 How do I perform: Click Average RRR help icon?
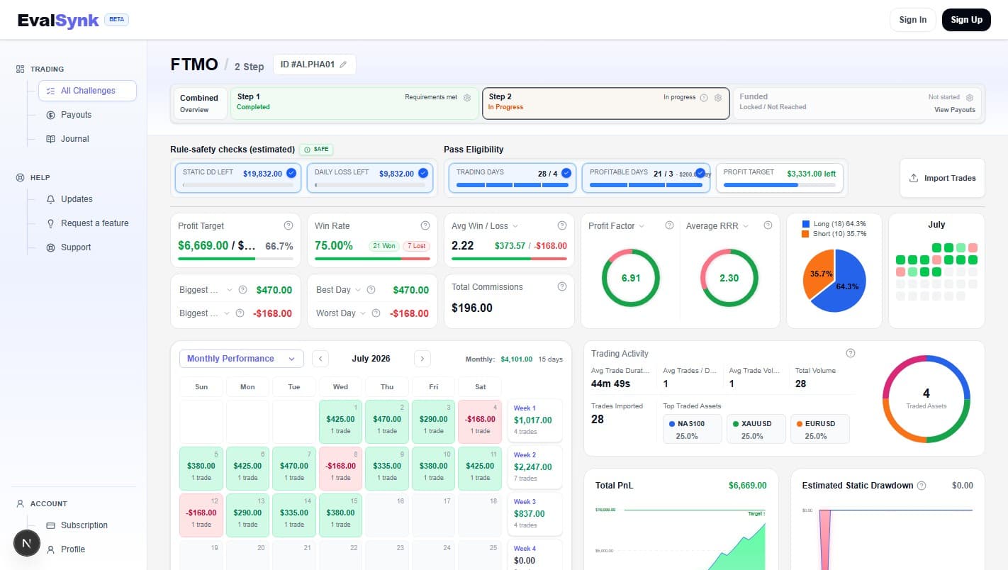(768, 225)
